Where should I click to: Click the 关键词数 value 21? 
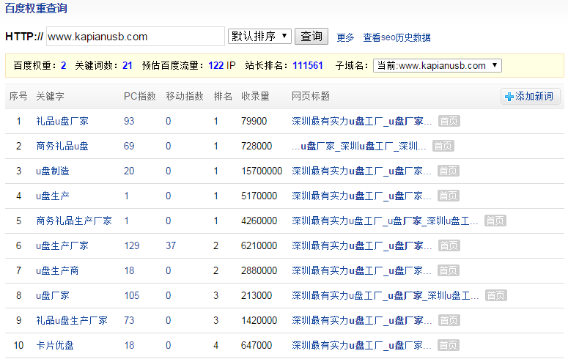(127, 65)
